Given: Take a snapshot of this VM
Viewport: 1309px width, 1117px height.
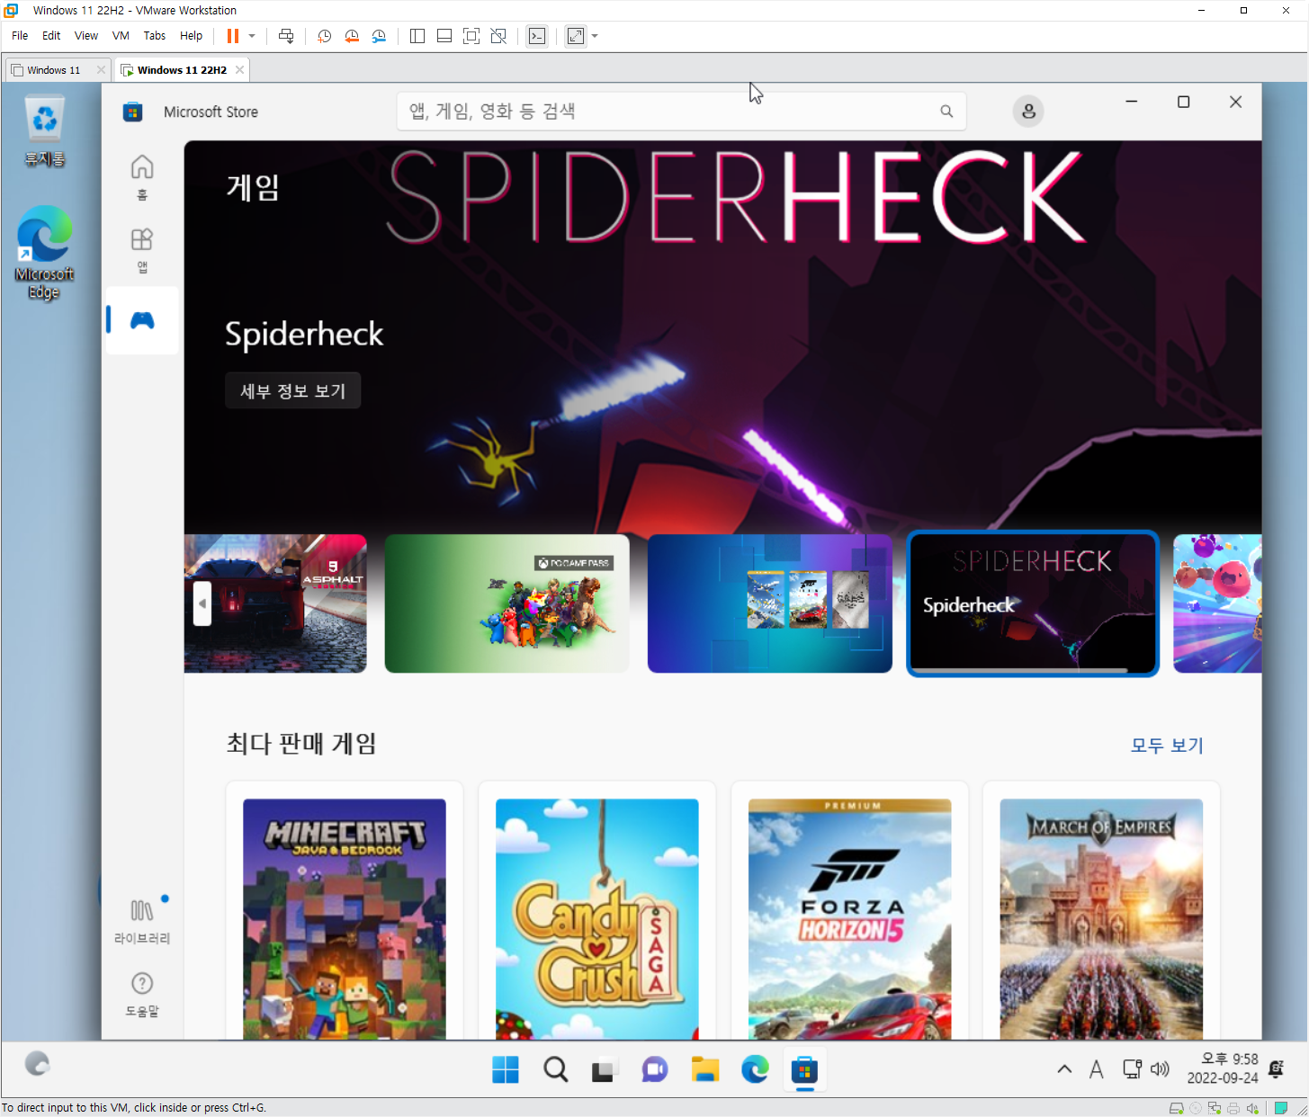Looking at the screenshot, I should click(x=325, y=36).
